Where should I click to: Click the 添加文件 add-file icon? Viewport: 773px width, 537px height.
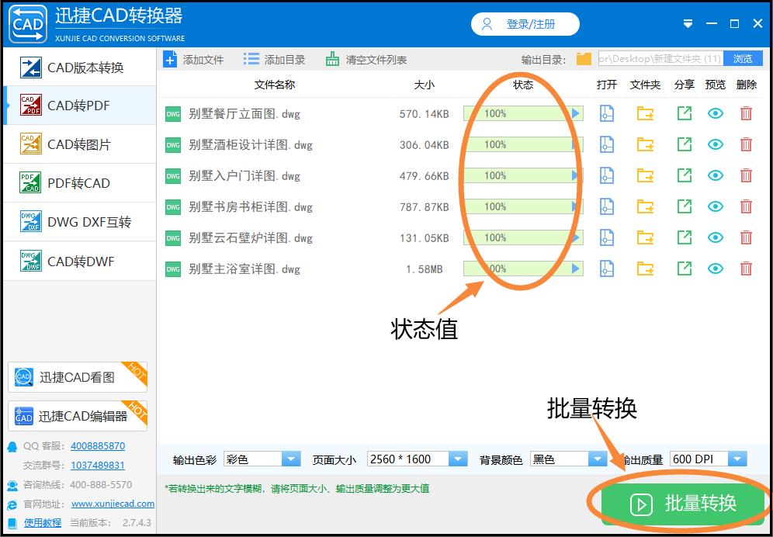[169, 58]
